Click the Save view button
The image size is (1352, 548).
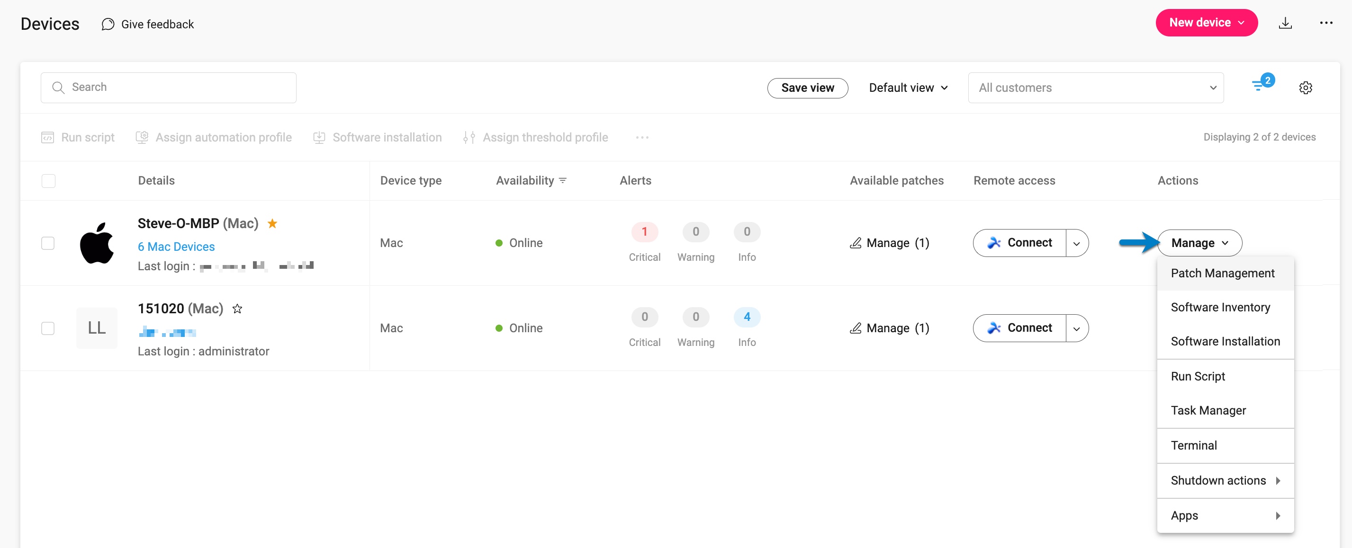(x=807, y=88)
